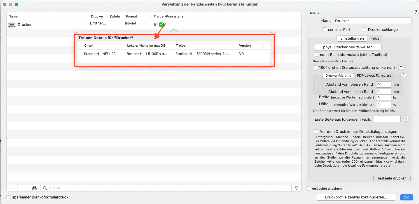Image resolution: width=419 pixels, height=204 pixels.
Task: Switch to PDF-Layout Formulare tab
Action: [x=374, y=75]
